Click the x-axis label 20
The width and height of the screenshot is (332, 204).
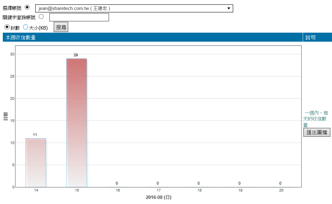281,190
